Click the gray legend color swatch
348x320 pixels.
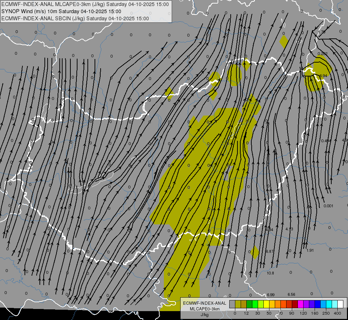pos(232,304)
